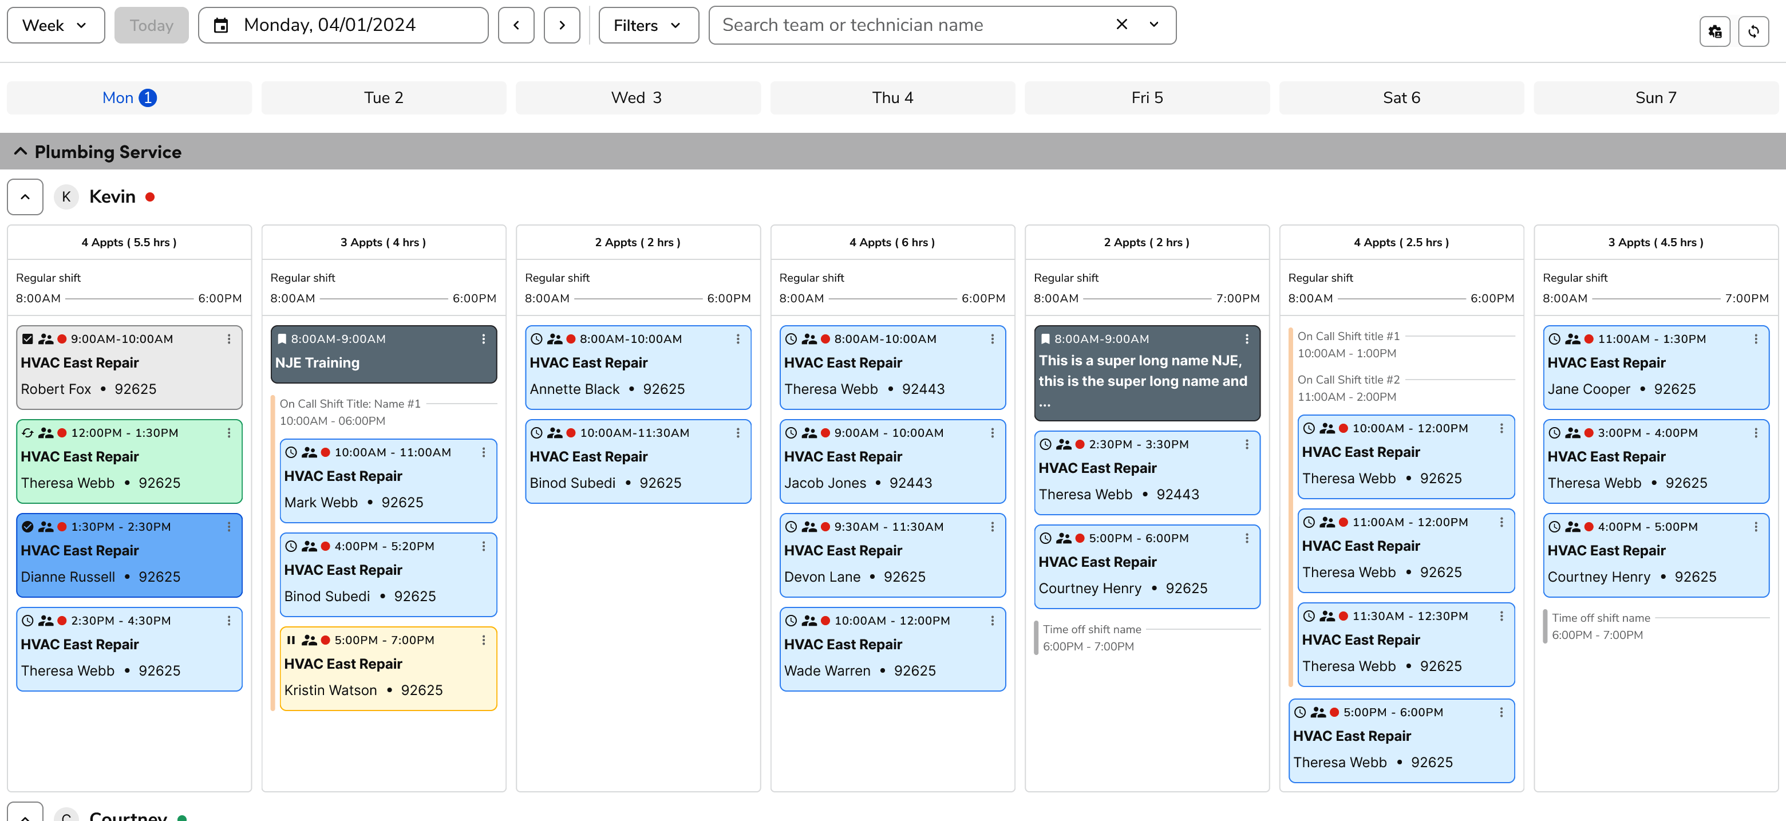The height and width of the screenshot is (821, 1786).
Task: Open the Week view dropdown
Action: [56, 26]
